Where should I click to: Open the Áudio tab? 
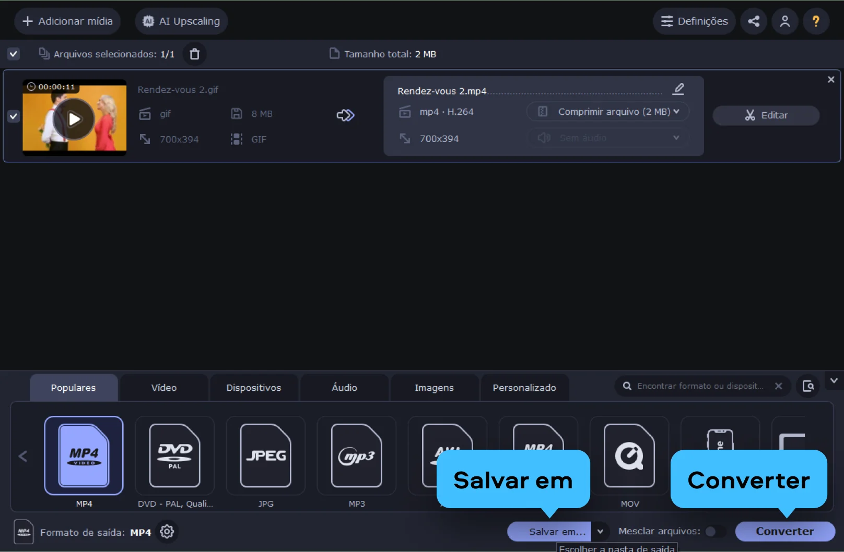(x=344, y=388)
